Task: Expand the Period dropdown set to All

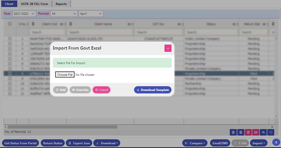Action: [64, 13]
